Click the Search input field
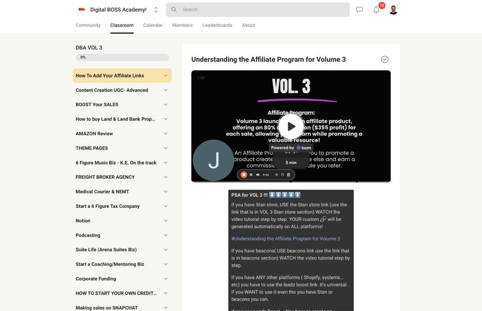This screenshot has width=482, height=311. [x=257, y=10]
